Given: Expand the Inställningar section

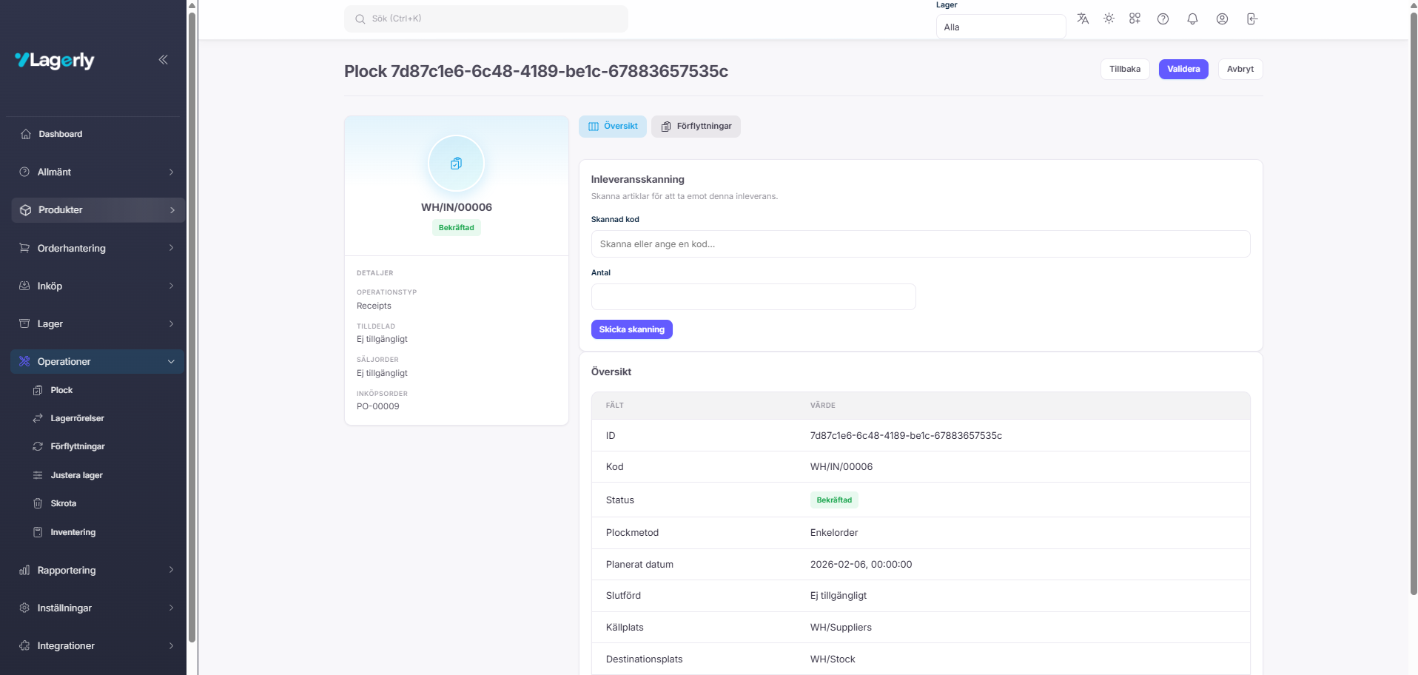Looking at the screenshot, I should (x=64, y=608).
